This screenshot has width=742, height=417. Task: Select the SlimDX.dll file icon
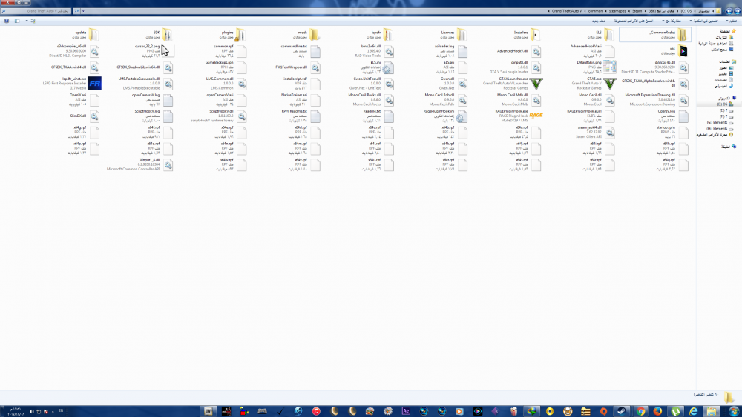(95, 116)
